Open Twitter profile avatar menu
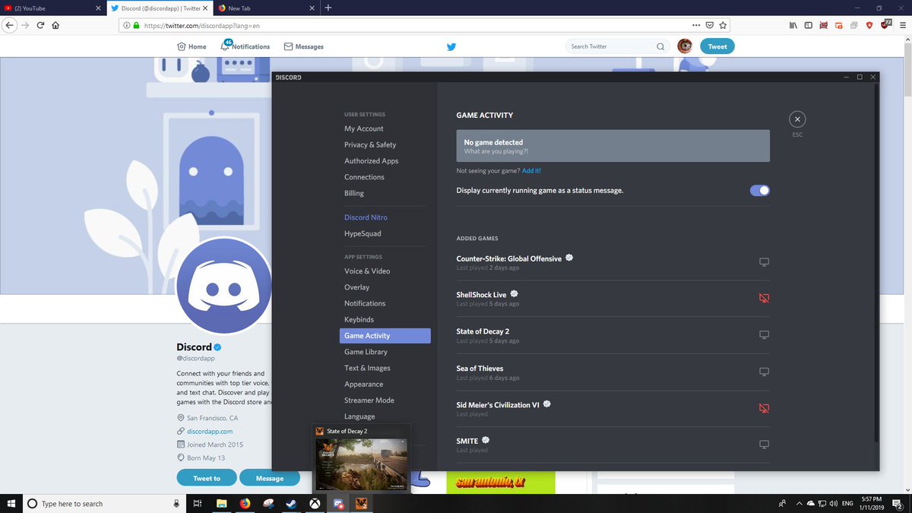This screenshot has height=513, width=912. pos(685,46)
